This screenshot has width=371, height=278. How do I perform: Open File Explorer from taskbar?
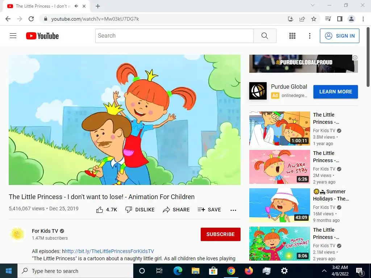(x=195, y=271)
